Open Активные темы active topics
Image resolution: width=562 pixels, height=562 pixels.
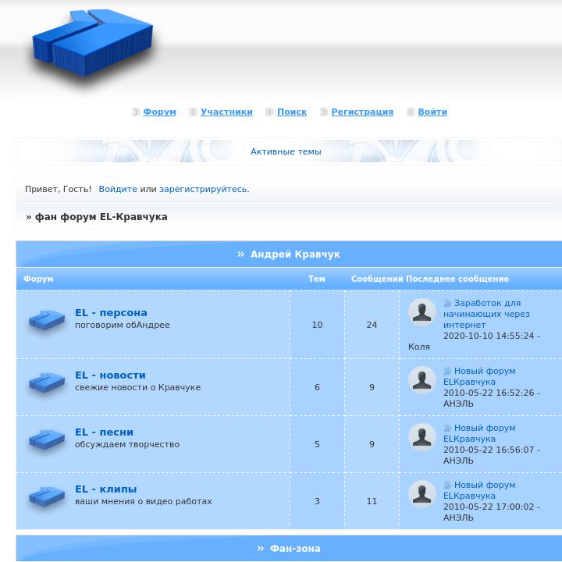(286, 151)
